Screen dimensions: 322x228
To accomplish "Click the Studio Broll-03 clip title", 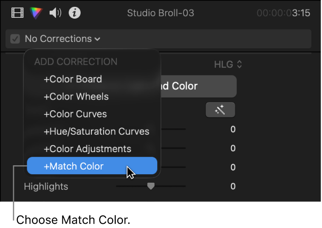I will point(161,13).
